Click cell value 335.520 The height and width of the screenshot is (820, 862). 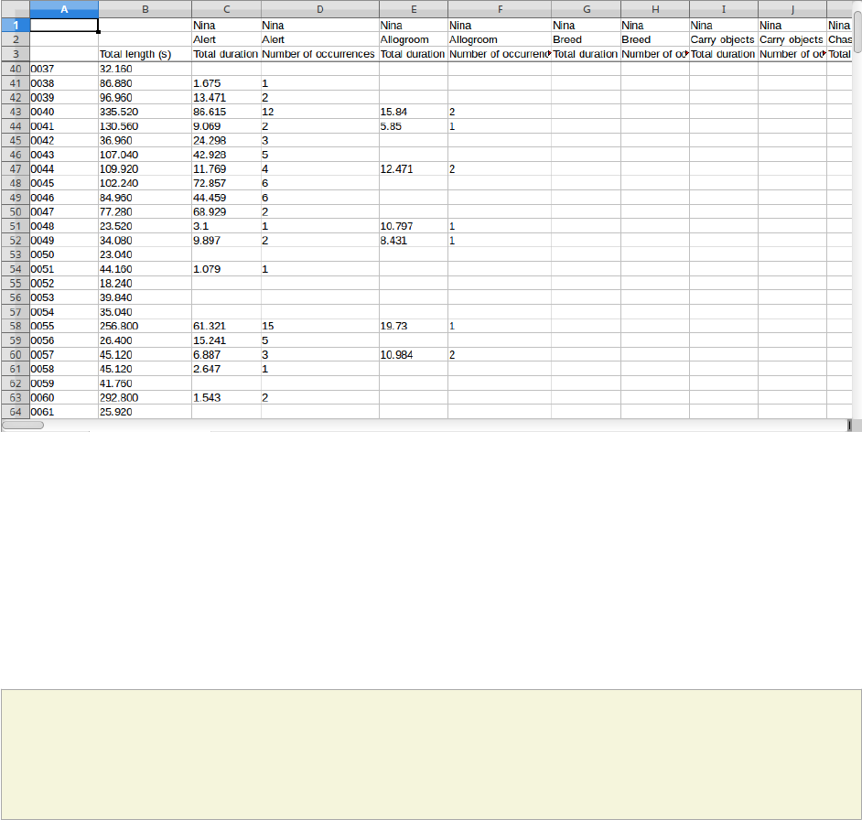tap(145, 112)
